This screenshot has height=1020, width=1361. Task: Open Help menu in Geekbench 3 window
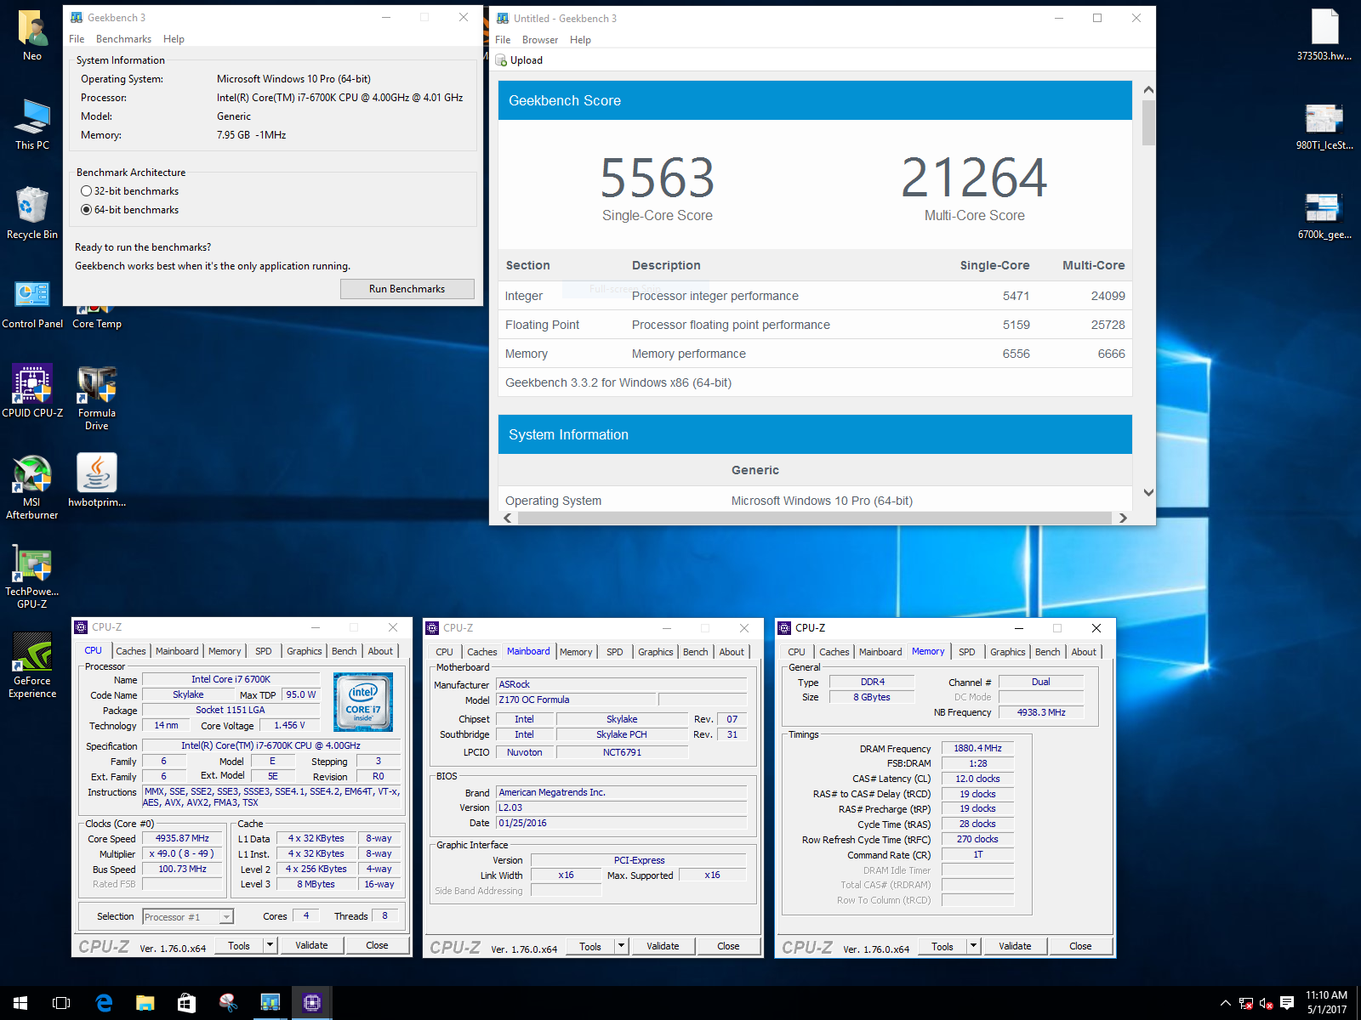point(174,39)
